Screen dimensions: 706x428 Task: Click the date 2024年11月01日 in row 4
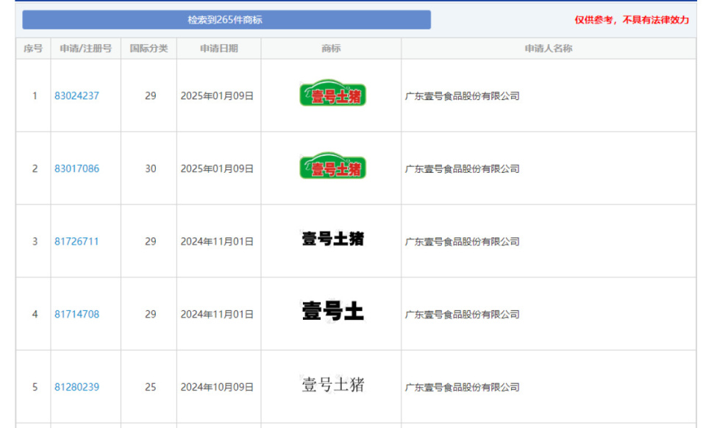tap(217, 315)
